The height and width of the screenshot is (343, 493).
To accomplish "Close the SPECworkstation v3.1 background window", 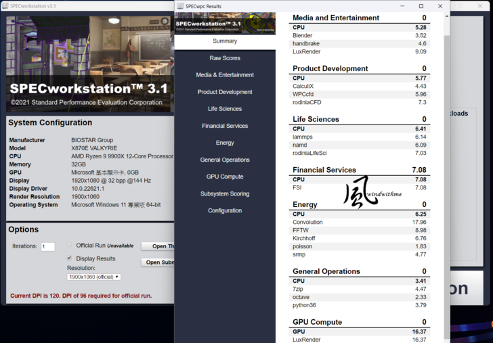I will point(480,6).
